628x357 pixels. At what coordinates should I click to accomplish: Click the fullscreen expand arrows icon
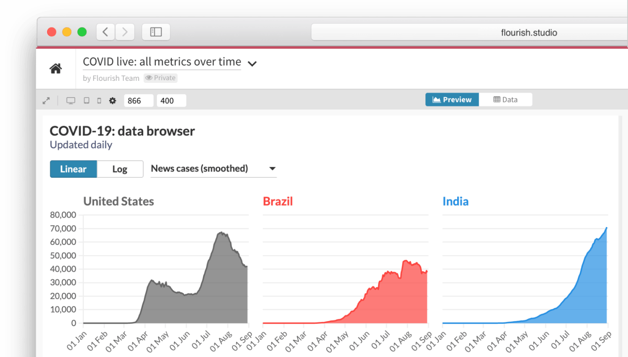46,101
